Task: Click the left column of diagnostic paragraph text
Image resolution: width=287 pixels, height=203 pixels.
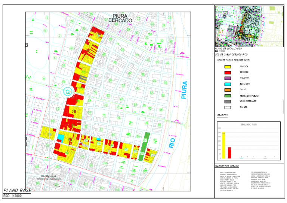Action: 230,182
